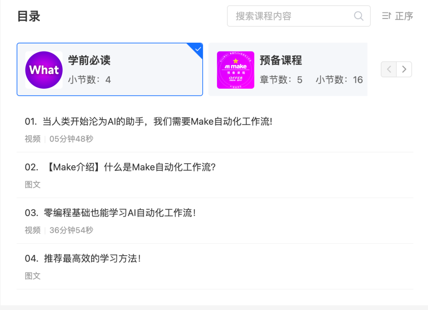Screen dimensions: 428x310
Task: Click the 05分钟48秒 video duration label
Action: (71, 139)
